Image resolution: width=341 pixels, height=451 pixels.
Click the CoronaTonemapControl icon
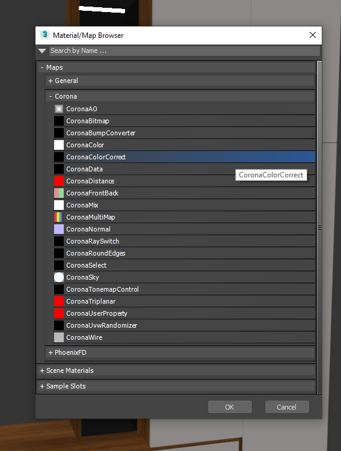click(59, 289)
